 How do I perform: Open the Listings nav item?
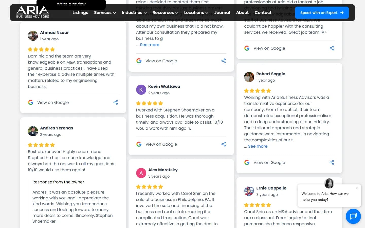coord(80,12)
